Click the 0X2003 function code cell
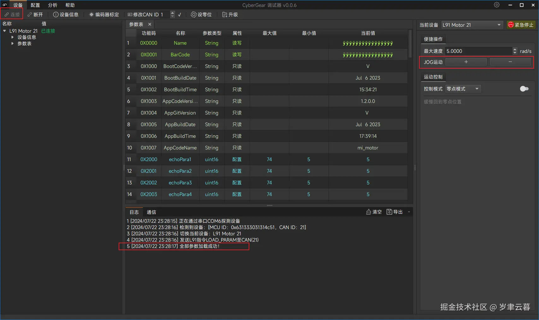The width and height of the screenshot is (539, 320). coord(149,194)
